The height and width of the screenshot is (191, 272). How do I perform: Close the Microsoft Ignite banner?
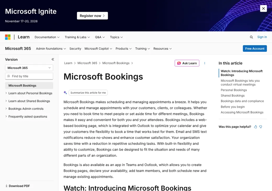click(x=263, y=8)
